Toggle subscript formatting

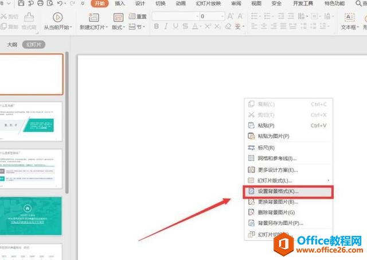pos(217,26)
